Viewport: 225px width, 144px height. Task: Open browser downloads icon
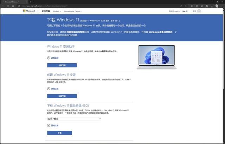tap(212, 6)
